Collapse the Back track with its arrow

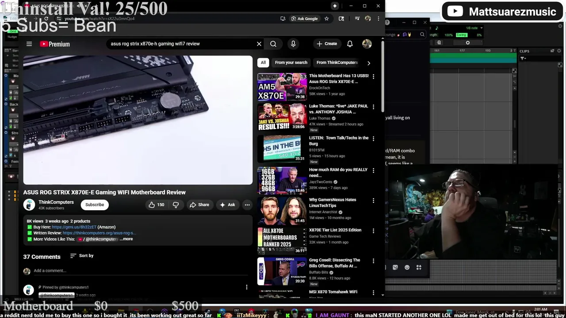pyautogui.click(x=6, y=105)
